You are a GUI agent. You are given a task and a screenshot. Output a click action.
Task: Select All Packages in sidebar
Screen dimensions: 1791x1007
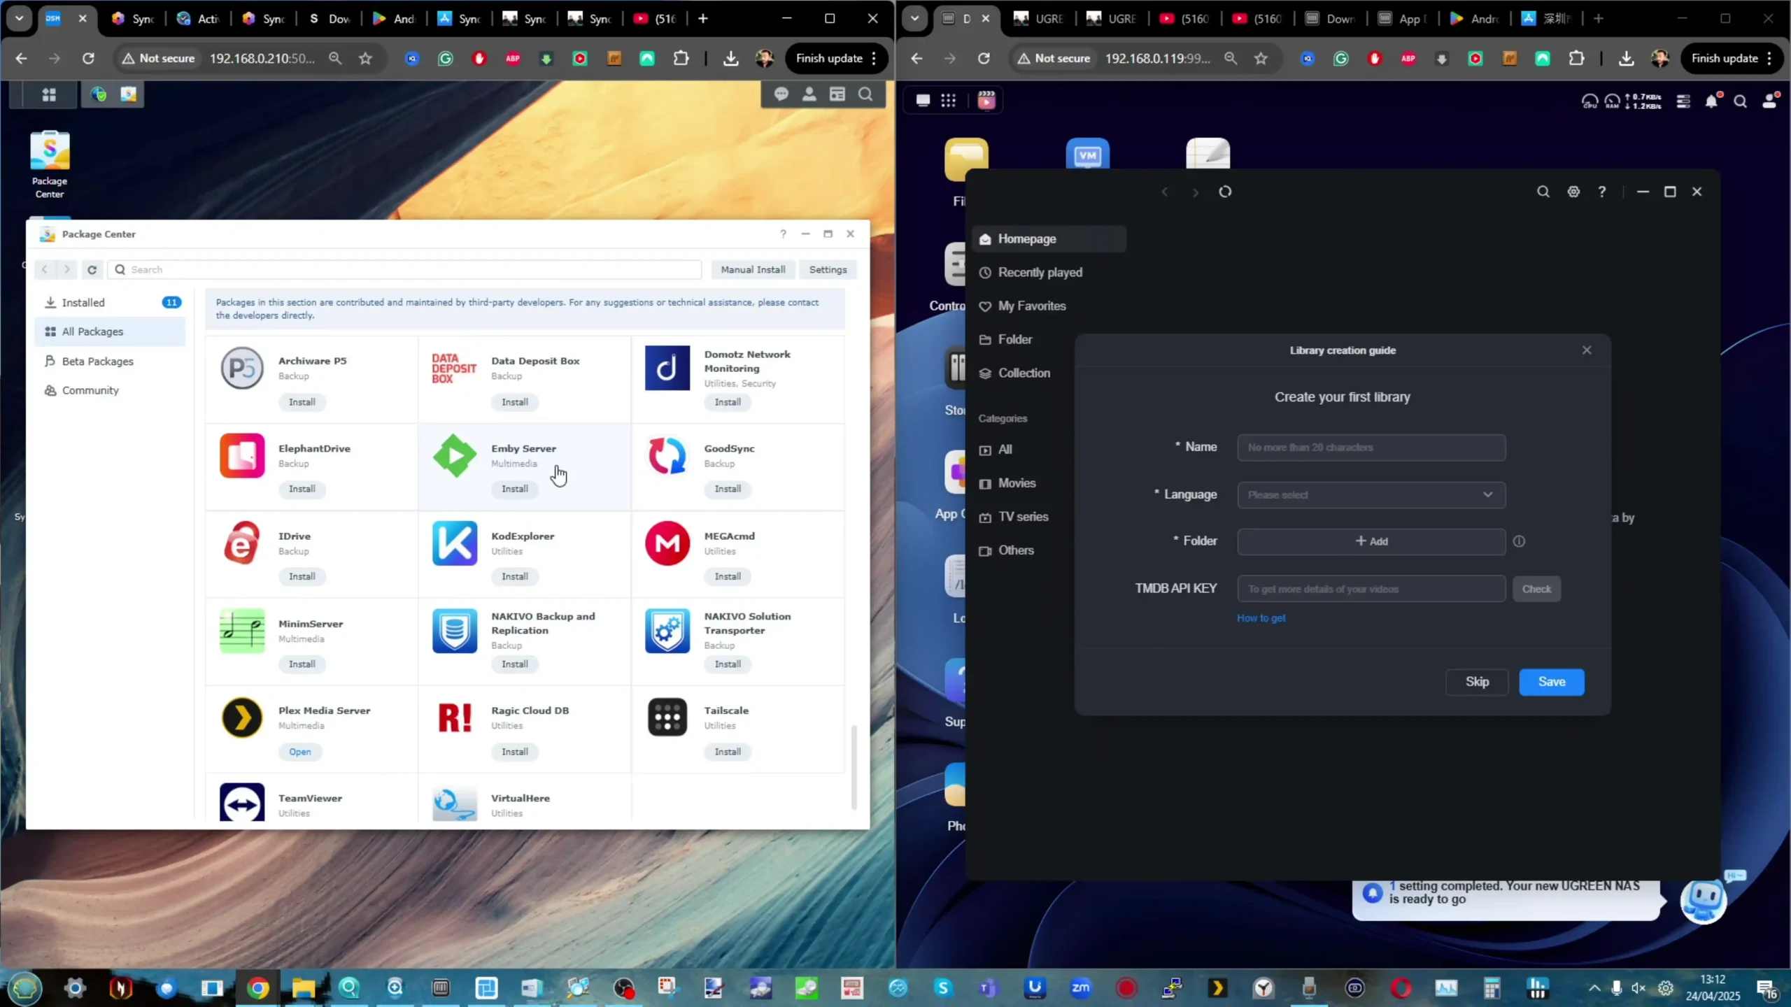[x=110, y=331]
